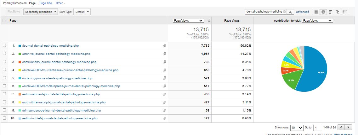
Task: Select the percentage pie chart view icon
Action: tap(323, 12)
